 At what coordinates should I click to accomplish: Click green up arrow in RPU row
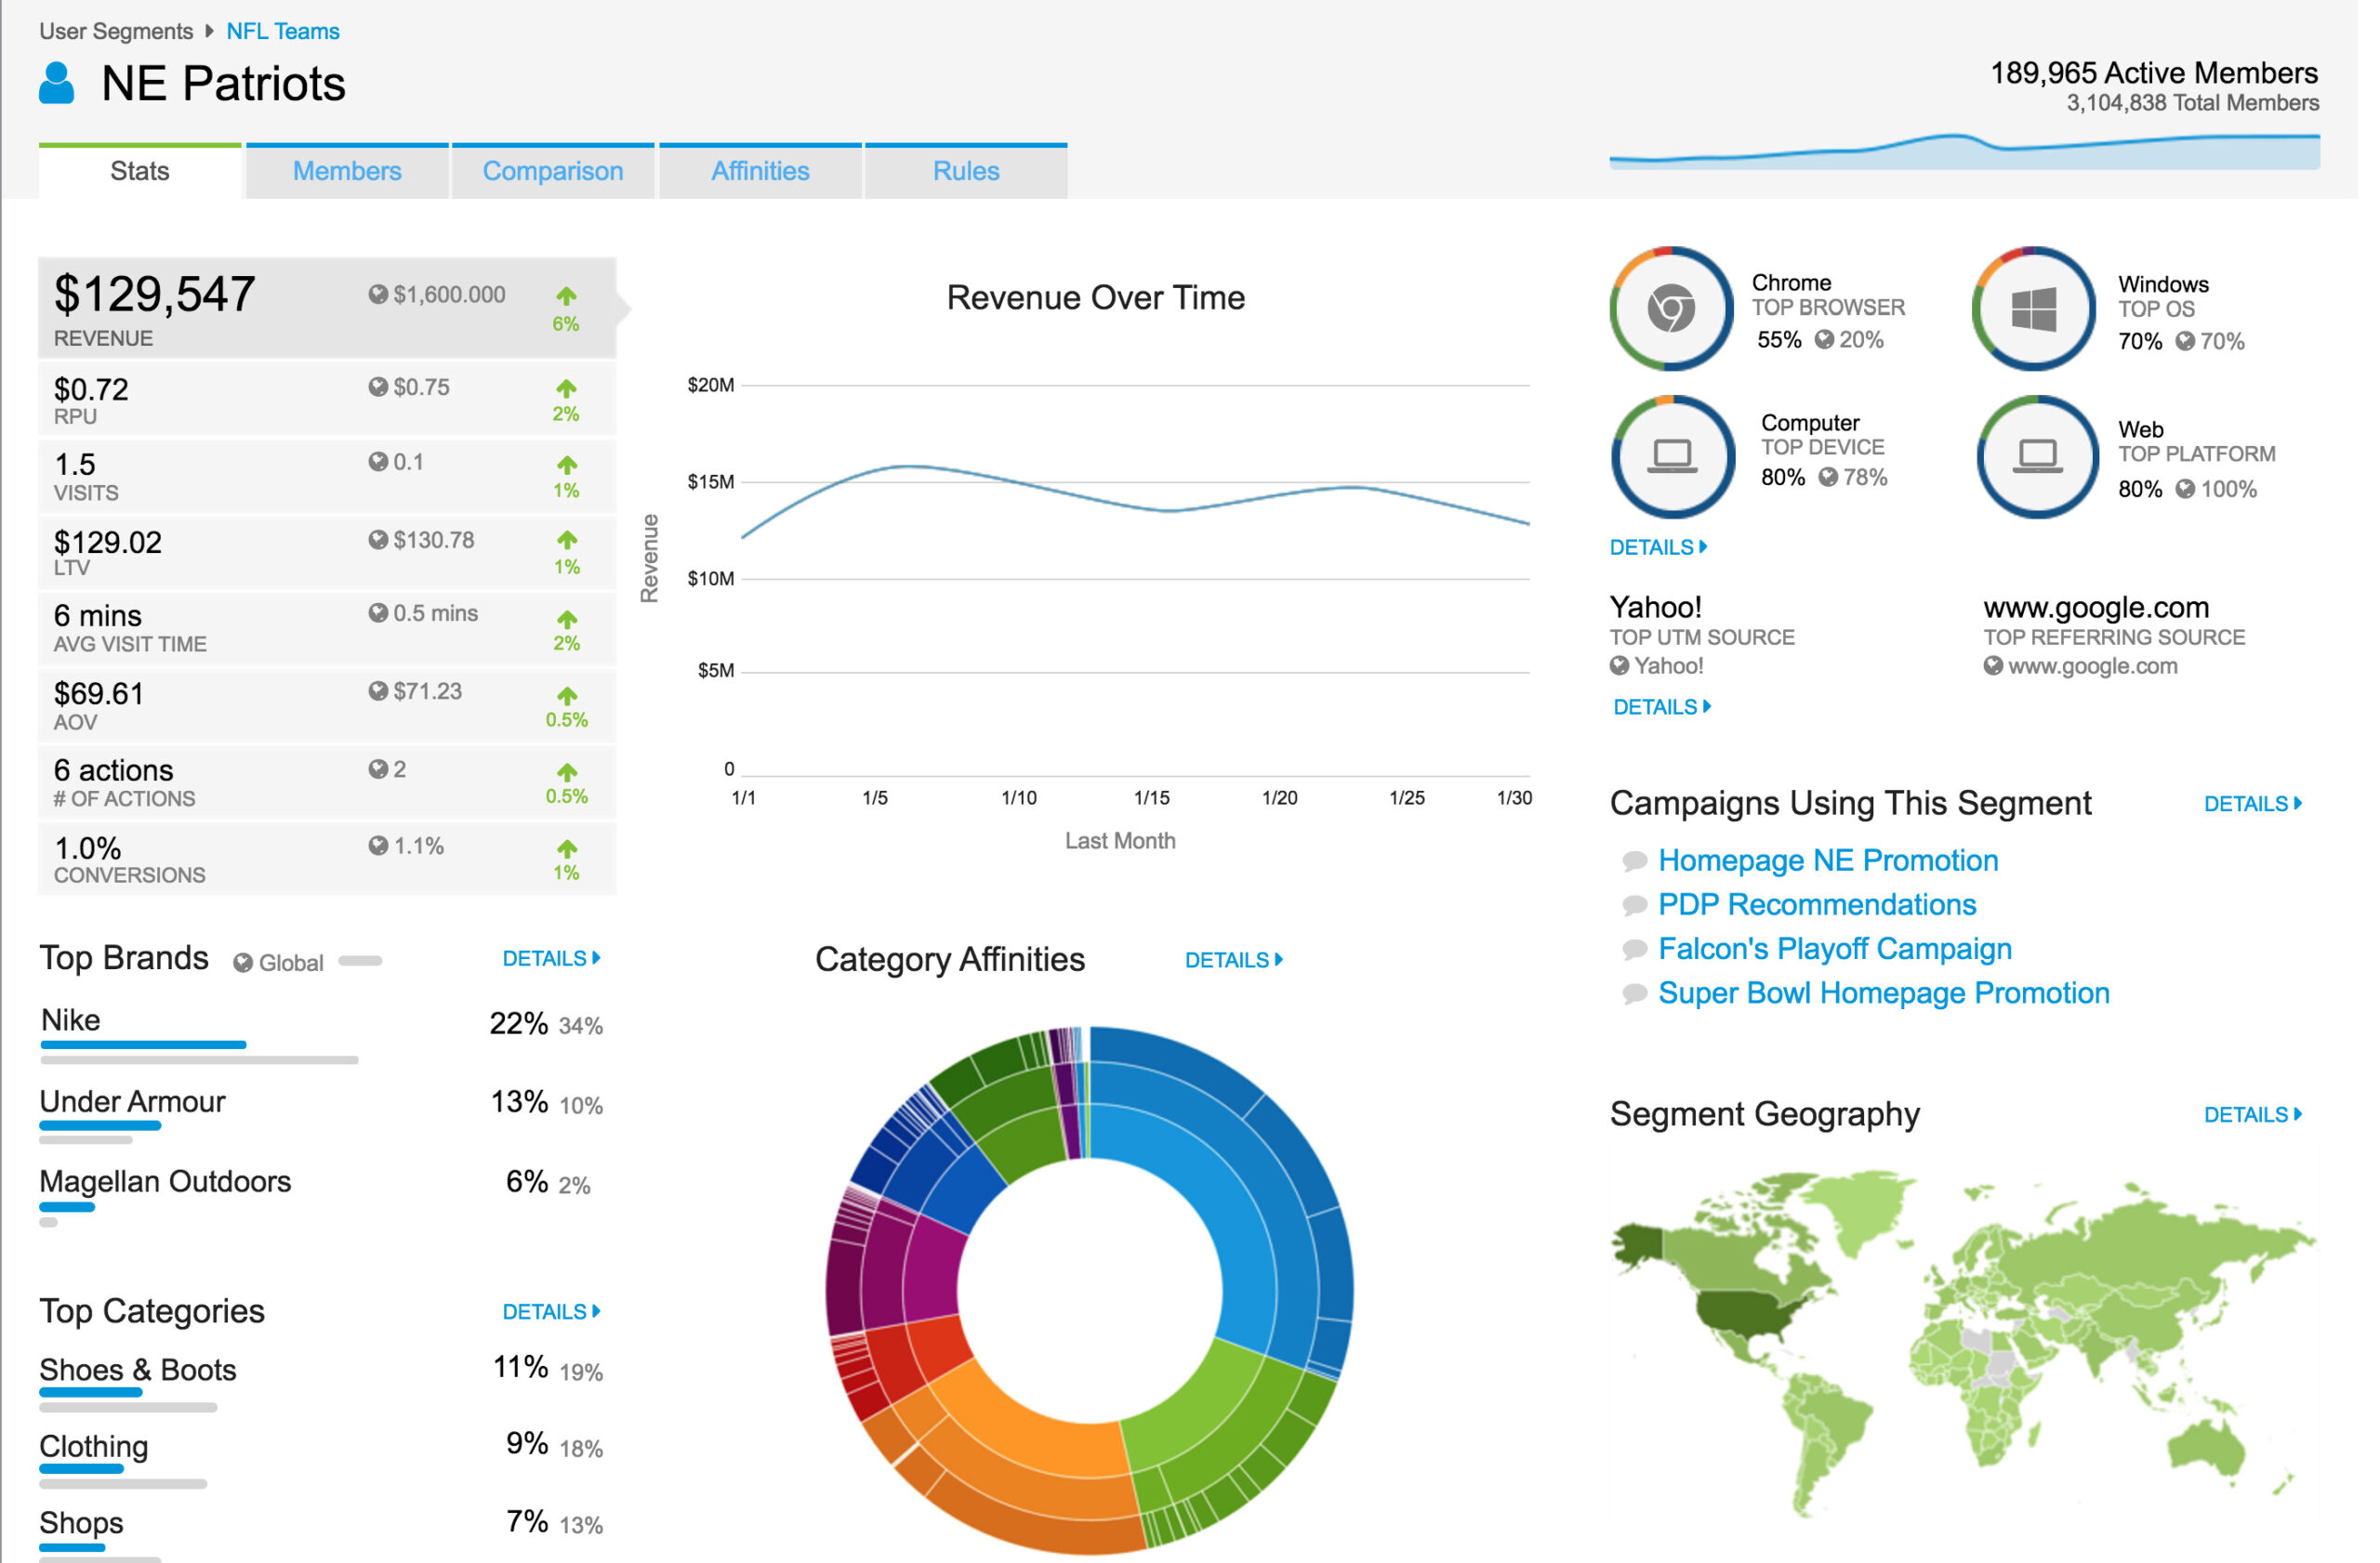tap(566, 387)
